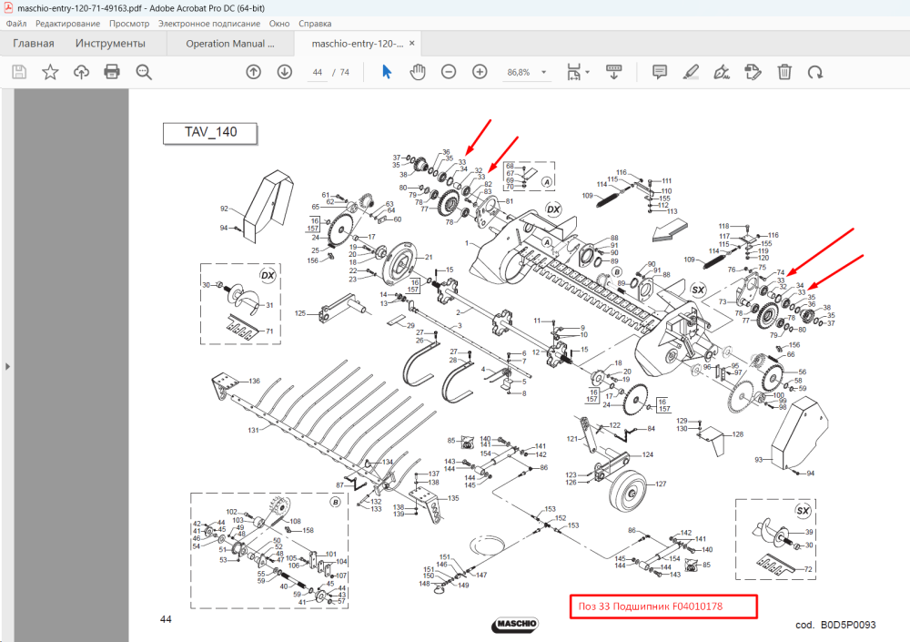Click the fit page scrolling icon

point(574,72)
